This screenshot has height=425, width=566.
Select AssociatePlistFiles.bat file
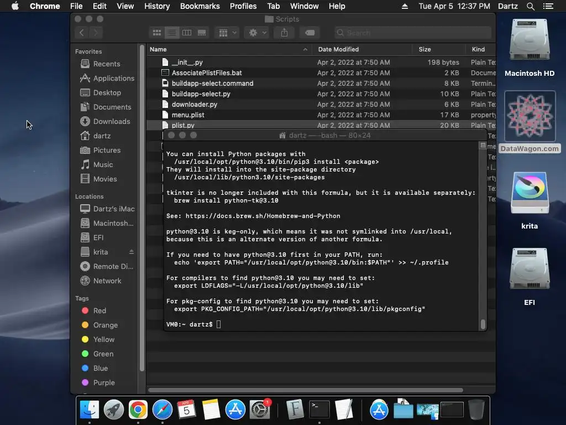tap(321, 73)
